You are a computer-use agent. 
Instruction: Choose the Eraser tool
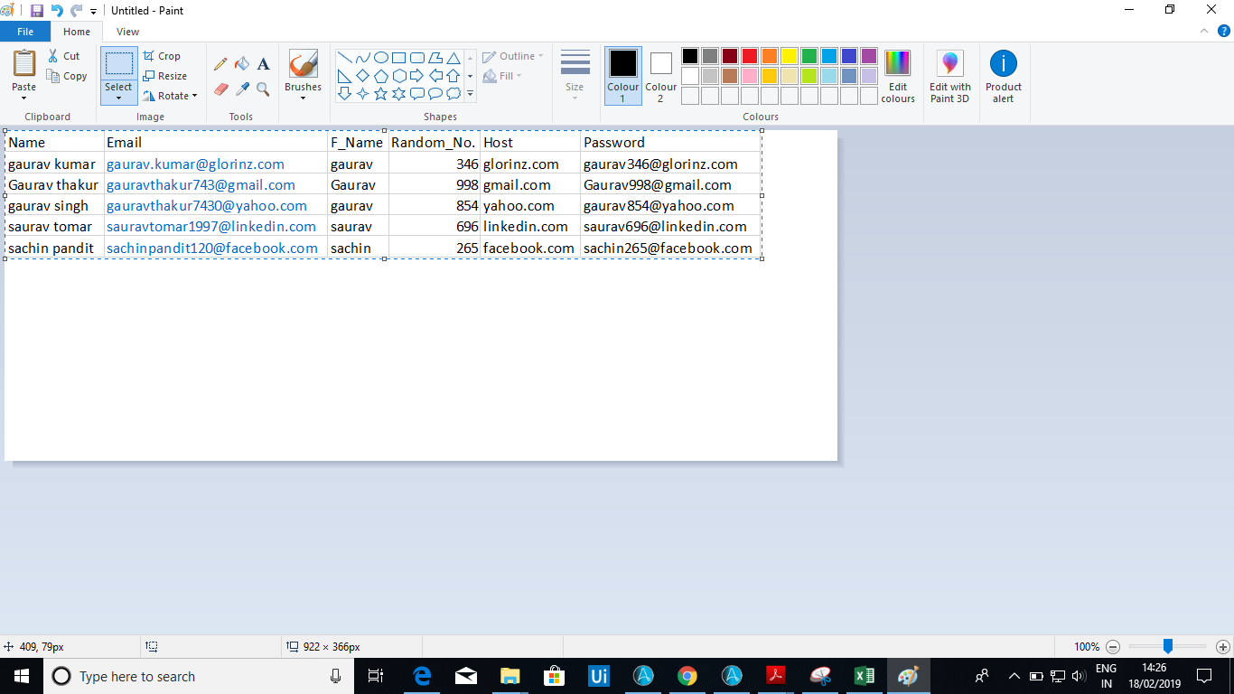click(220, 89)
